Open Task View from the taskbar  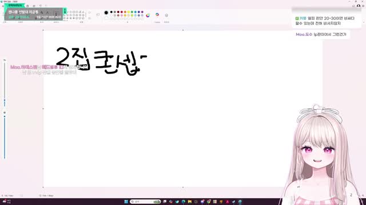(x=165, y=202)
